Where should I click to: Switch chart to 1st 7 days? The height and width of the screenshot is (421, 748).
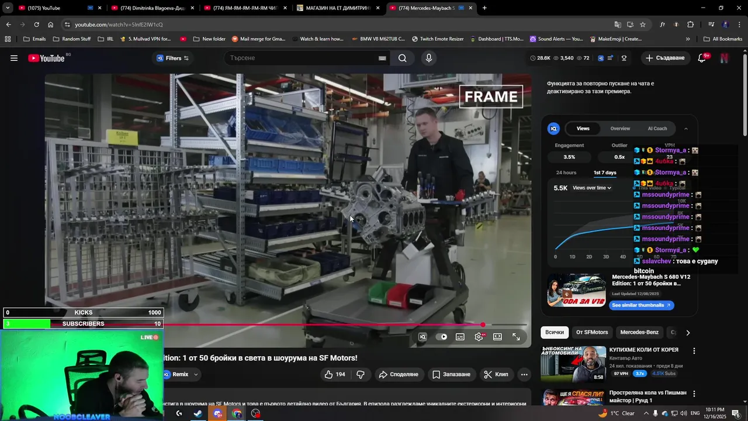605,172
